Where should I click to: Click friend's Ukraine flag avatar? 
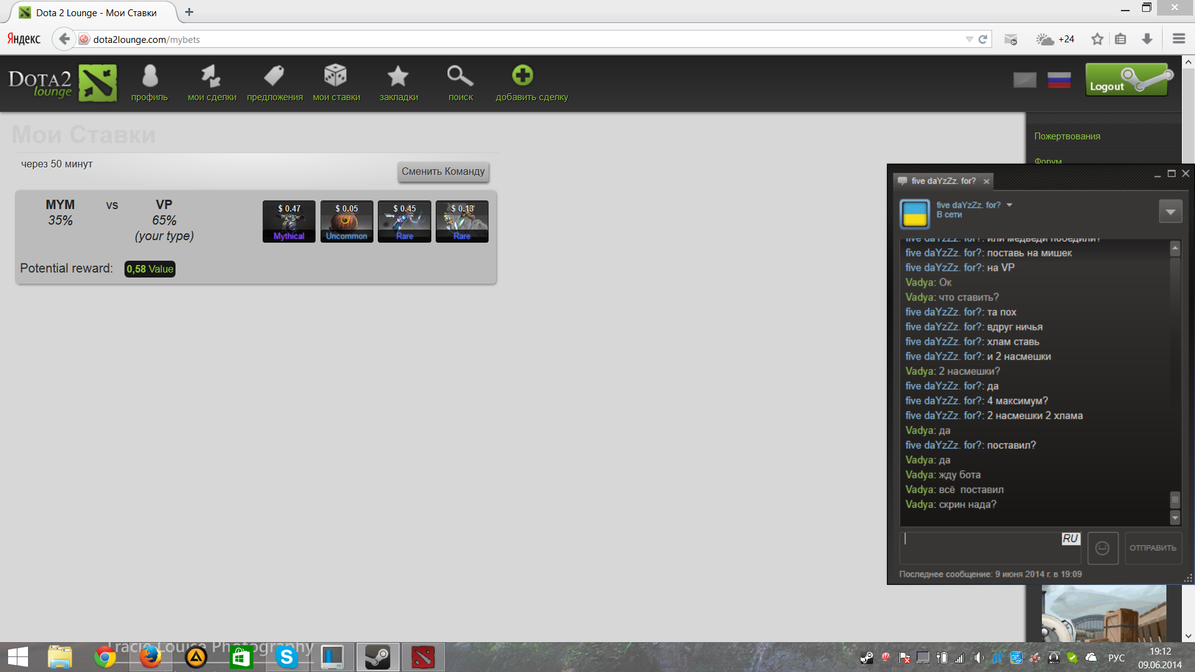pyautogui.click(x=914, y=213)
